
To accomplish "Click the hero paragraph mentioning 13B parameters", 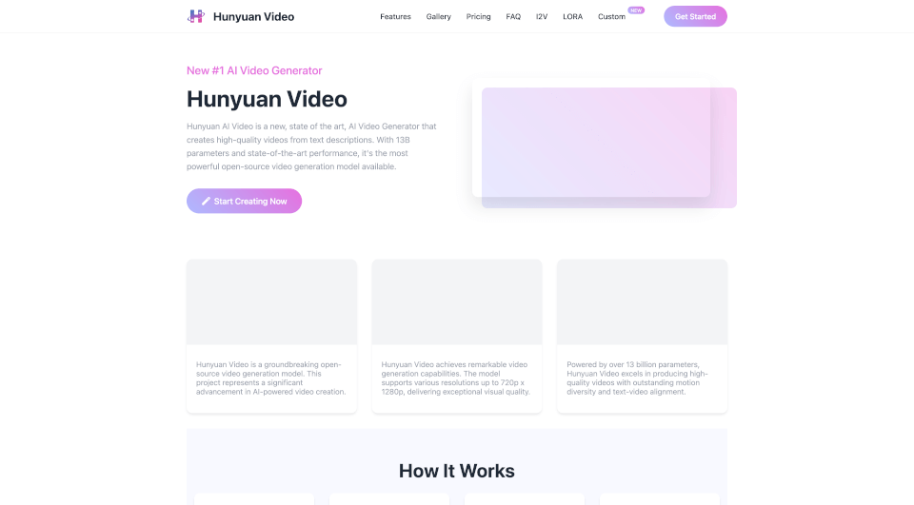I will click(x=312, y=146).
